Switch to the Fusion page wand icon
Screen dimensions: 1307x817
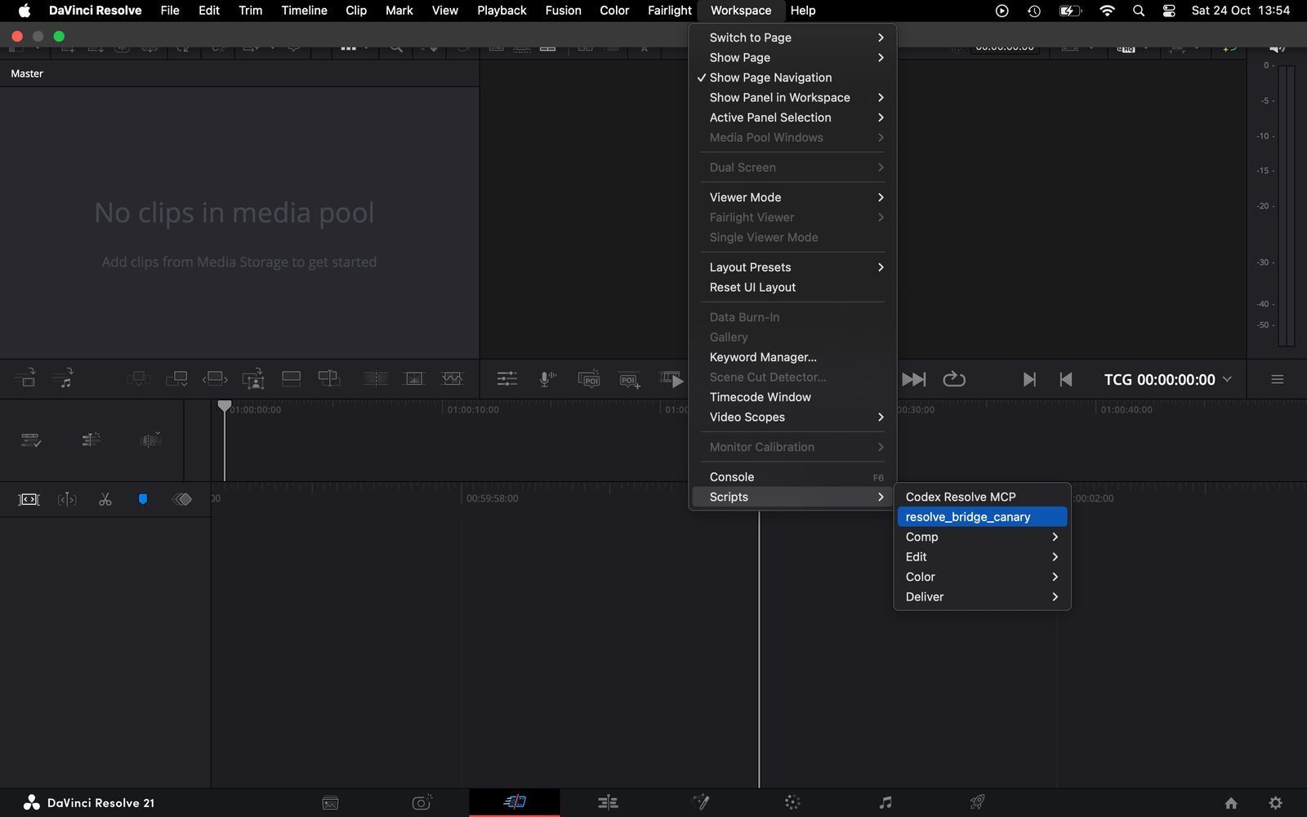pyautogui.click(x=700, y=803)
